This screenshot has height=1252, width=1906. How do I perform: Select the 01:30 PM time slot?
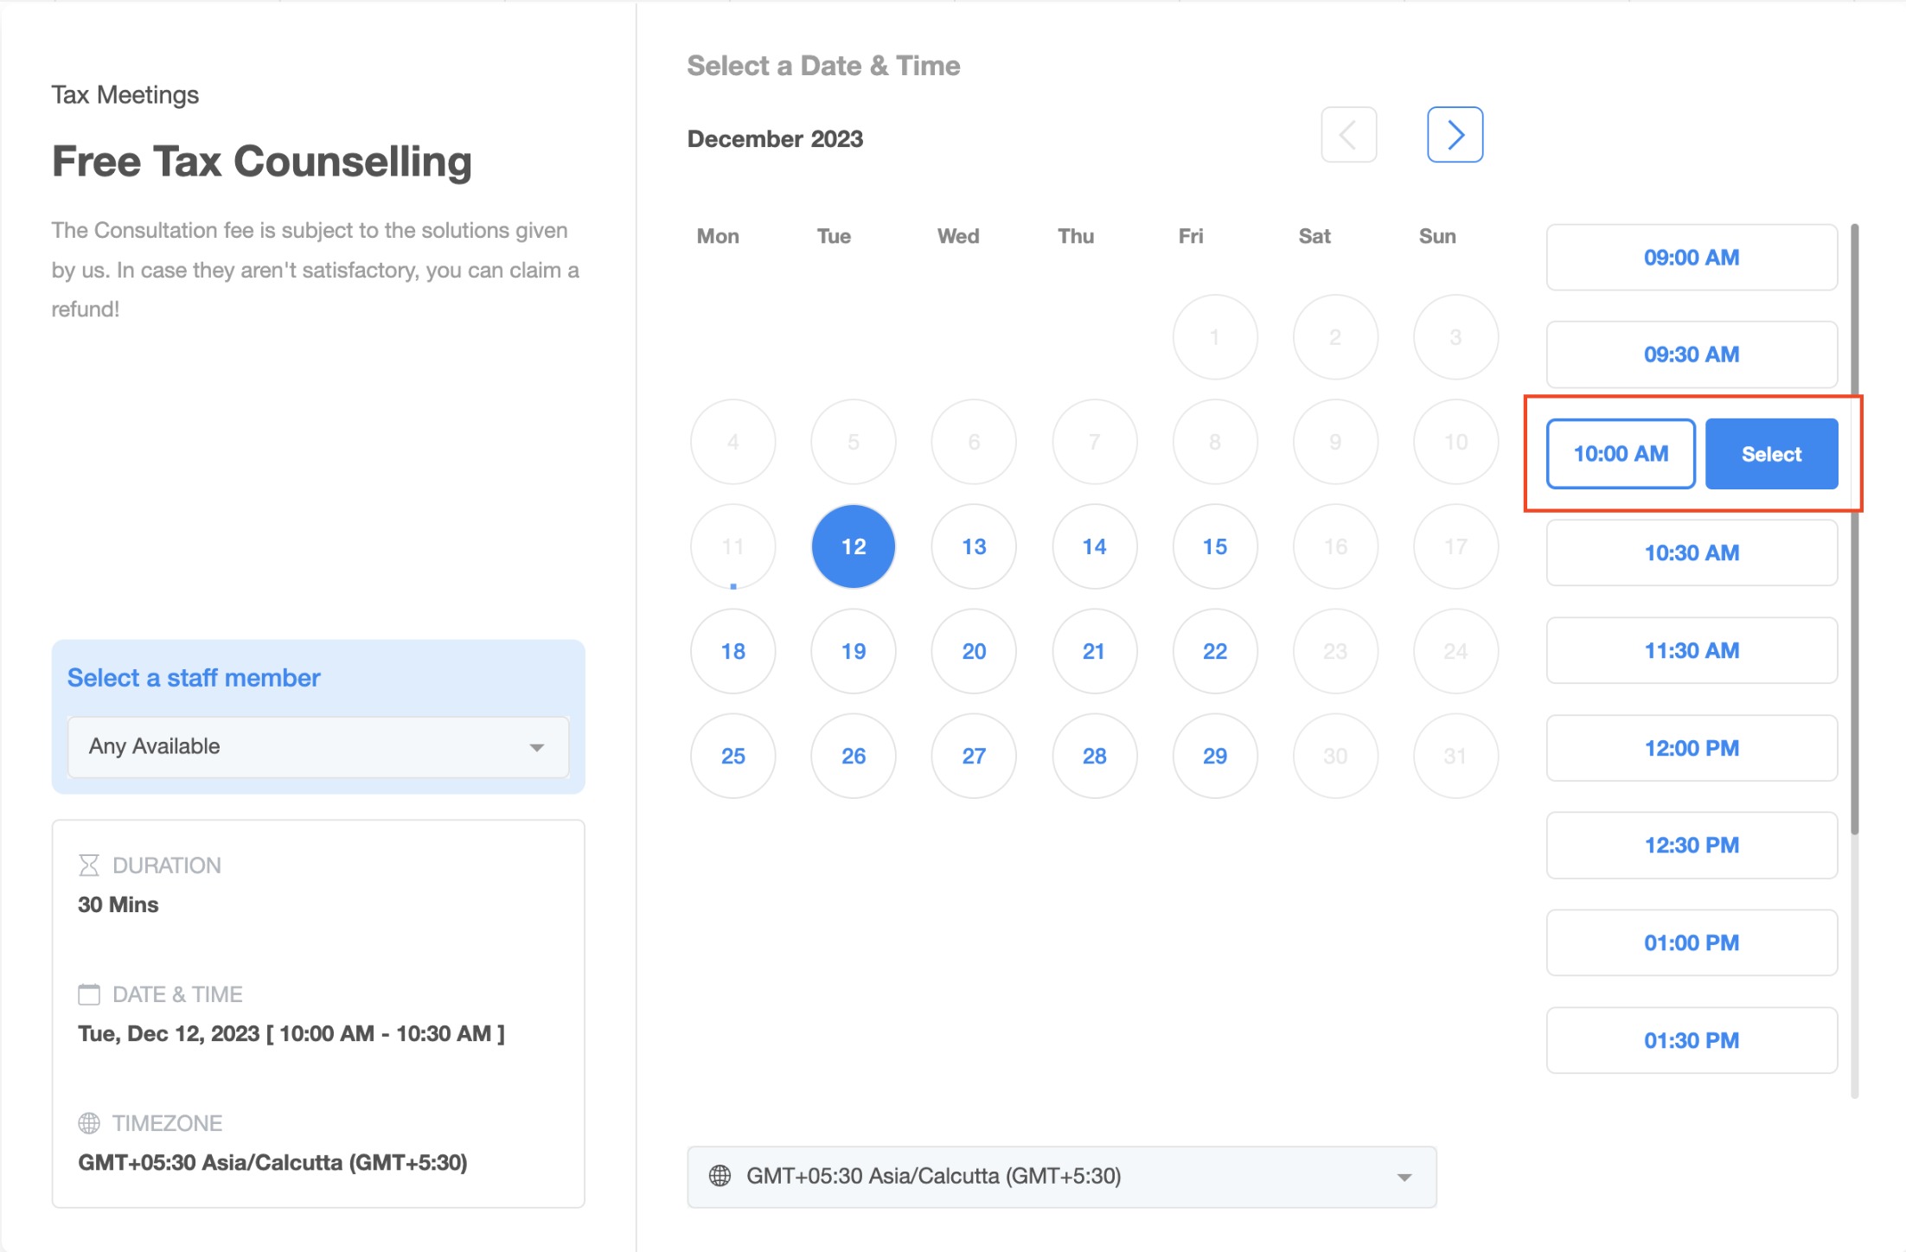1691,1040
